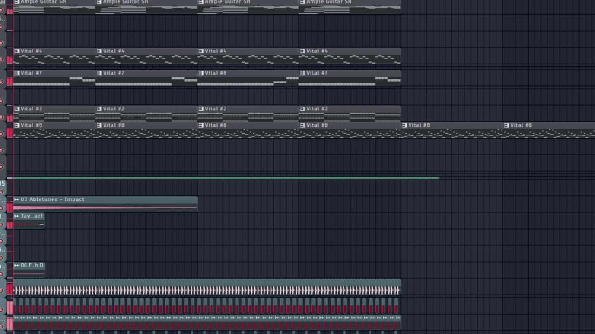Click the first Vital #4 clip's pattern icon

(x=17, y=51)
